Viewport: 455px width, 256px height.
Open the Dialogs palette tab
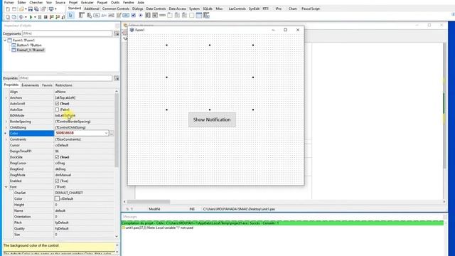point(137,9)
